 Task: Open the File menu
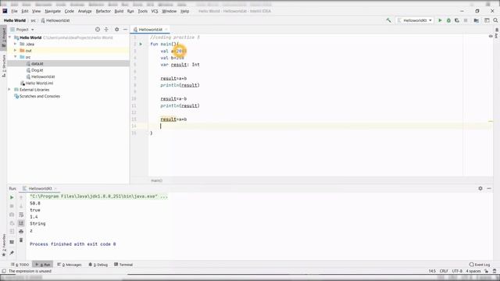(x=14, y=11)
